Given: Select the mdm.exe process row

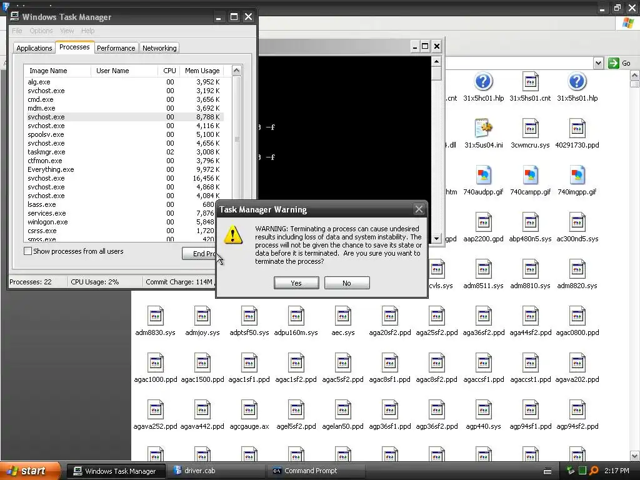Looking at the screenshot, I should 124,108.
